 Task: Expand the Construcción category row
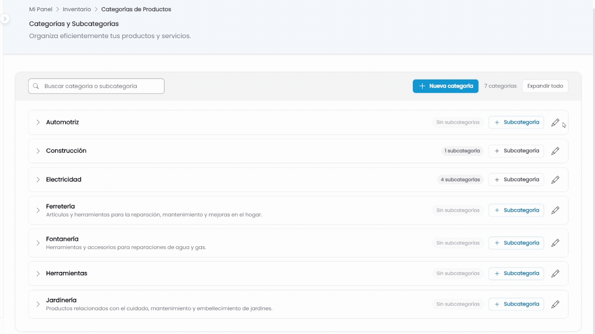tap(38, 151)
